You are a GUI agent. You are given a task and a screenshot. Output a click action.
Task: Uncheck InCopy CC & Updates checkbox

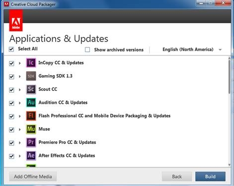coord(11,63)
